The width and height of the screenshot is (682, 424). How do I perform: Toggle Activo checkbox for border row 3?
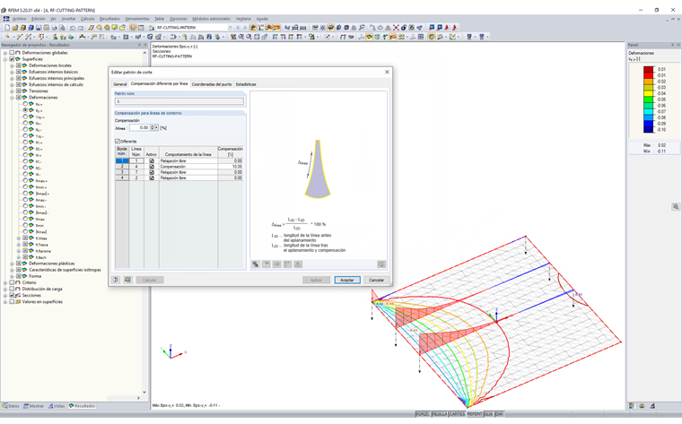click(x=152, y=172)
